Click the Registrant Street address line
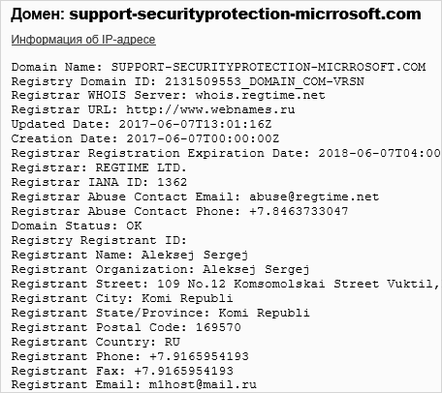This screenshot has height=393, width=442. 226,285
